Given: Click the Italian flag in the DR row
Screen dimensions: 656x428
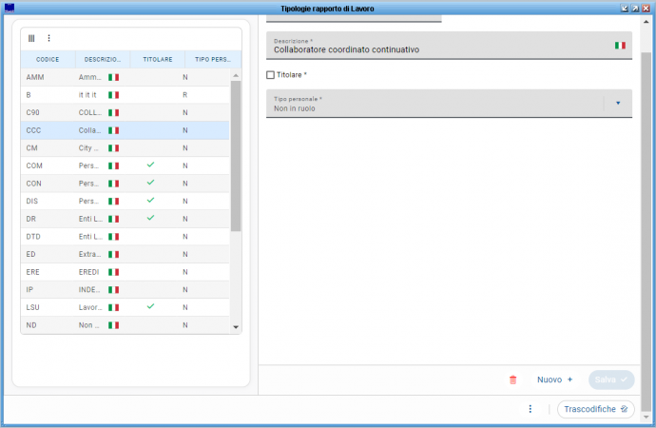Looking at the screenshot, I should [x=113, y=219].
